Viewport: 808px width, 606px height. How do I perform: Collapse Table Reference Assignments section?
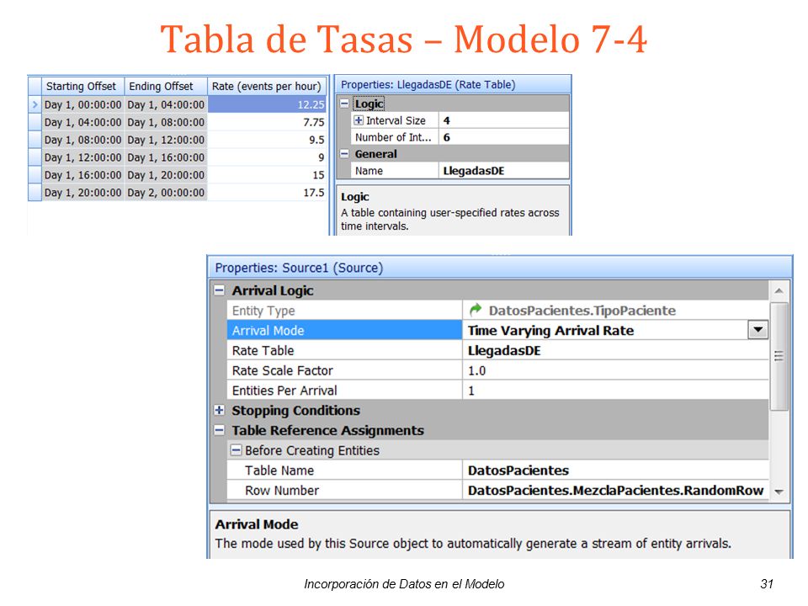pyautogui.click(x=220, y=430)
